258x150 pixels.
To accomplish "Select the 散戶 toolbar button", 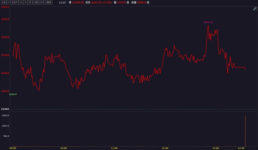I will 16,2.
